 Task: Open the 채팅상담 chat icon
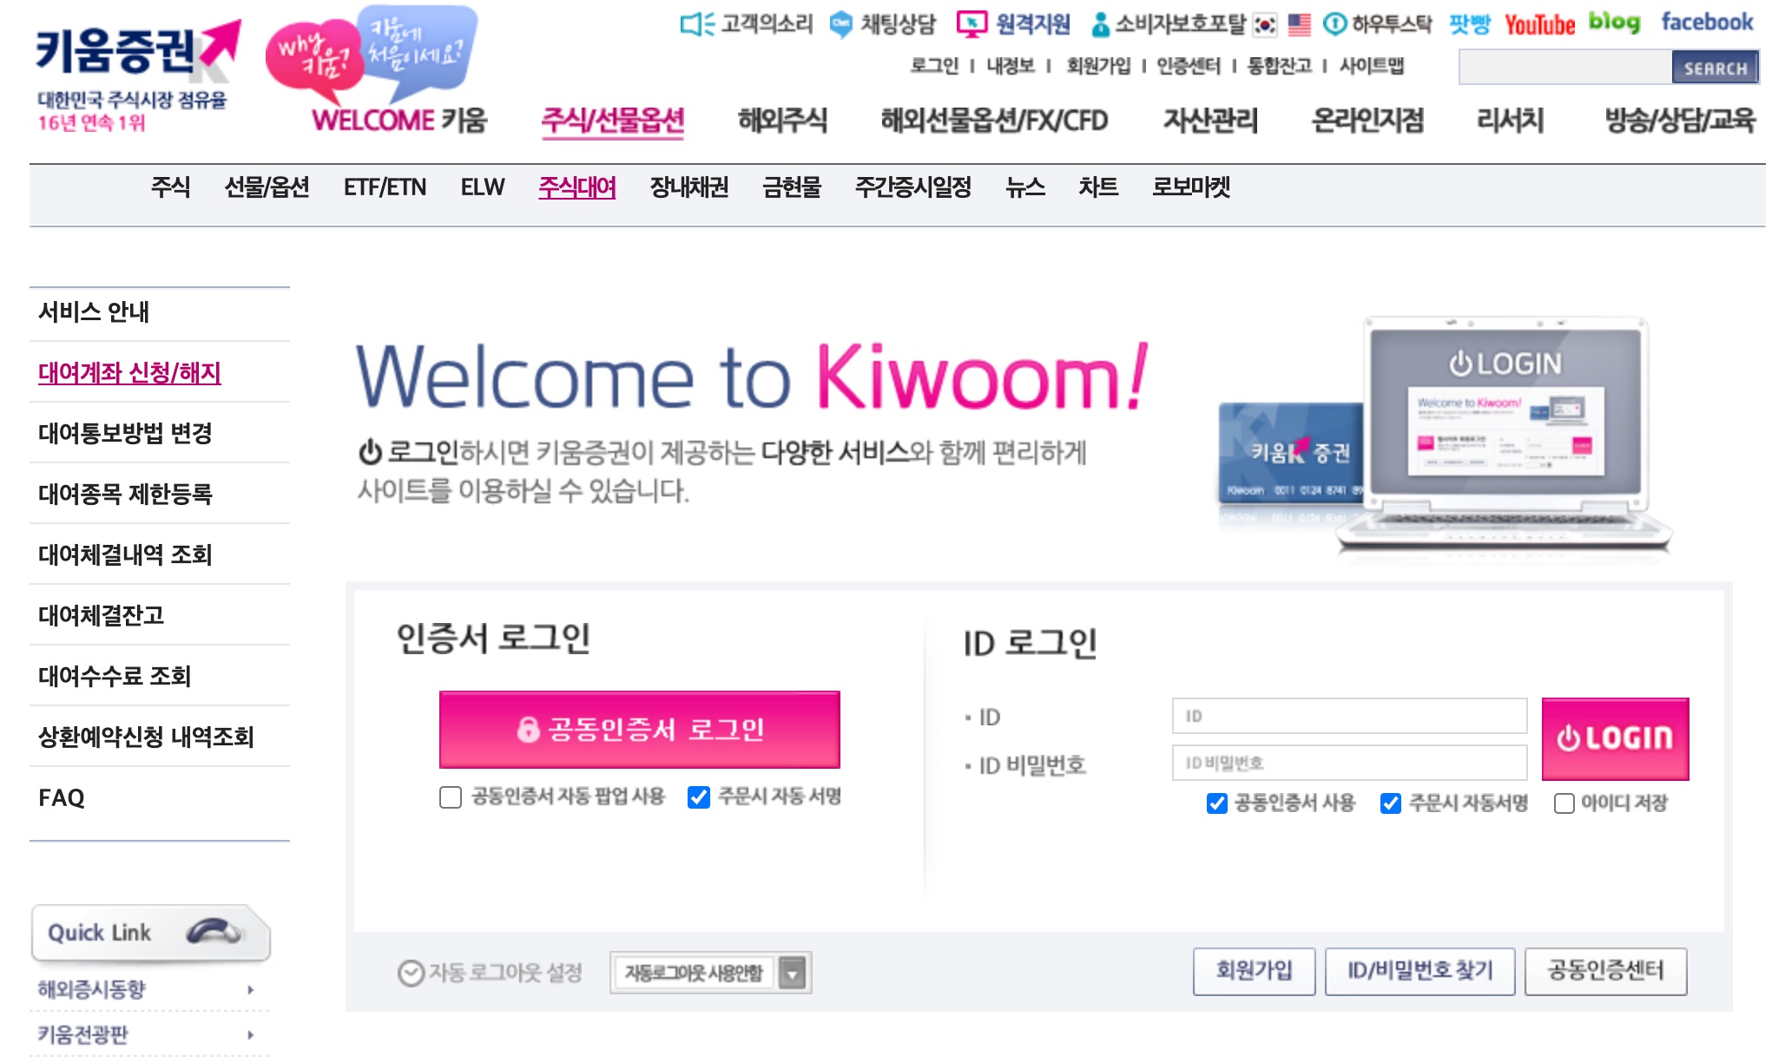point(840,24)
